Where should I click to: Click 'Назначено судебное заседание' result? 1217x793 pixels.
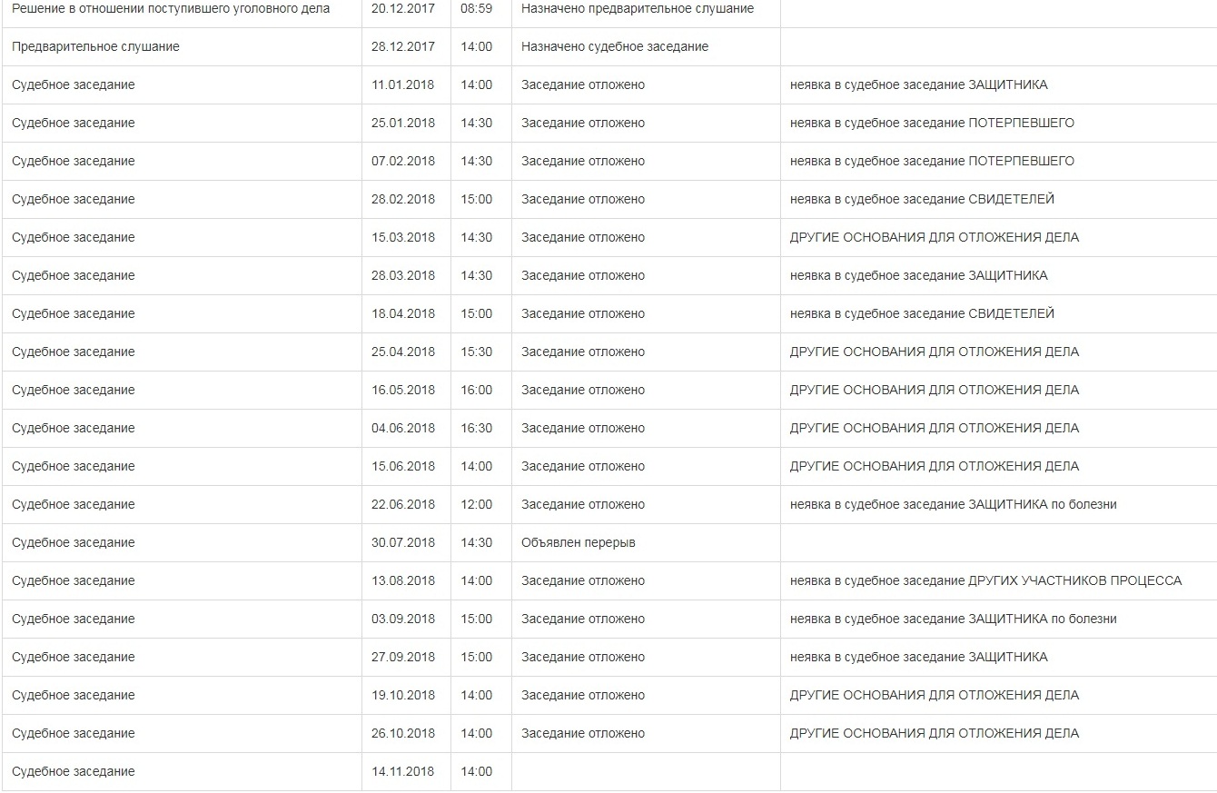(615, 46)
